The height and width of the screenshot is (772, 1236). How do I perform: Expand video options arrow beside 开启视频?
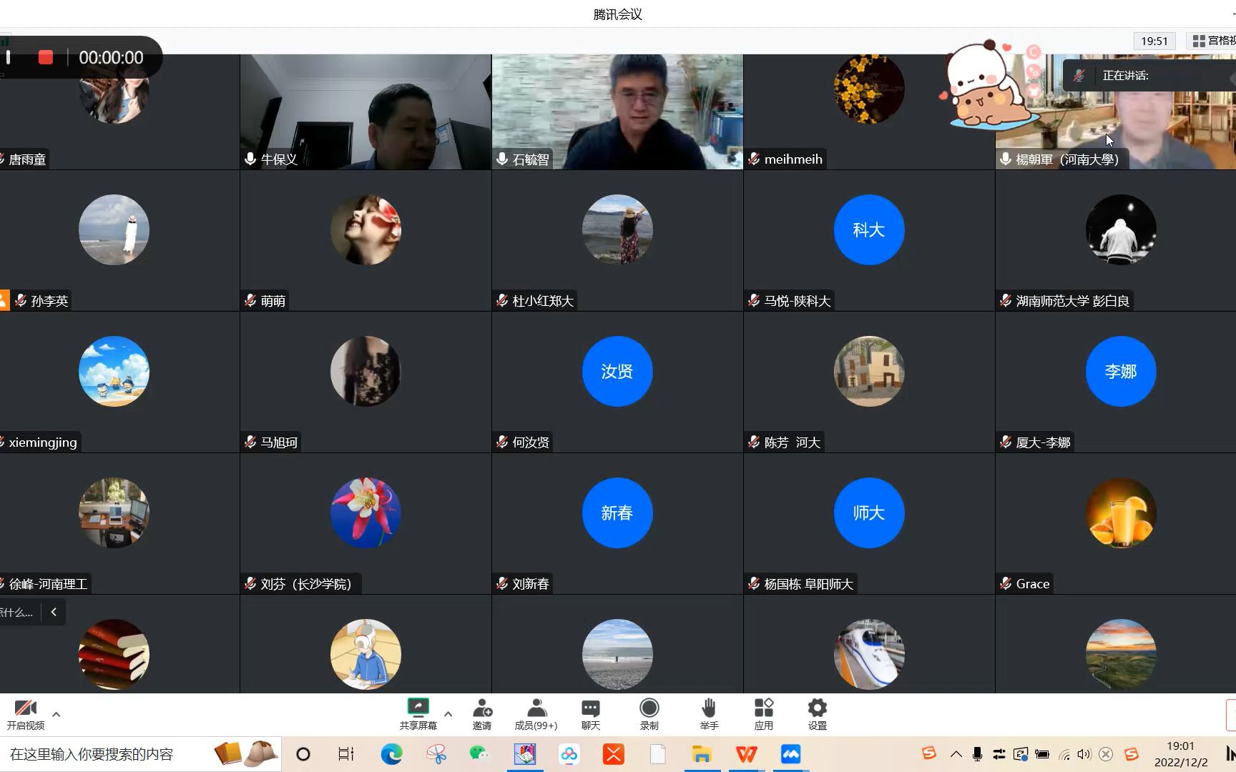point(57,714)
